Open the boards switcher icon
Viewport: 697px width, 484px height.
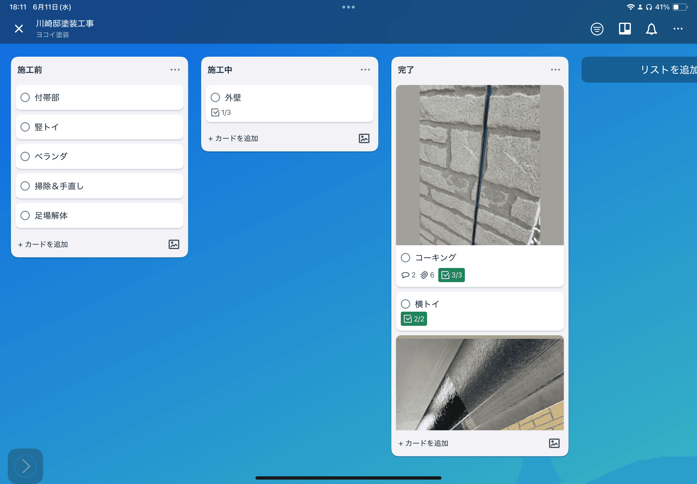(x=624, y=29)
